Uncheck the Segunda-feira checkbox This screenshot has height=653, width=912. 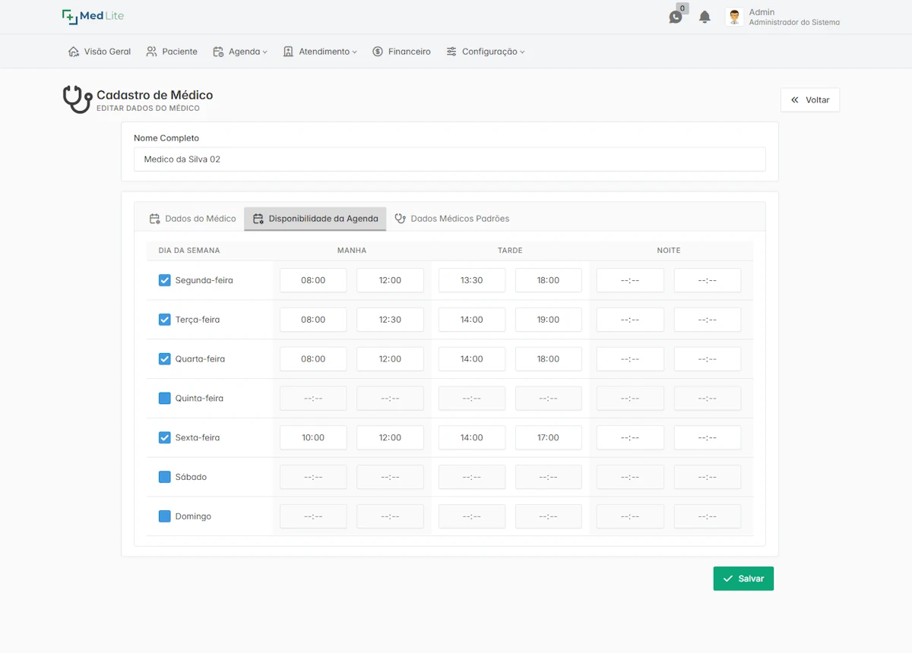pos(164,280)
